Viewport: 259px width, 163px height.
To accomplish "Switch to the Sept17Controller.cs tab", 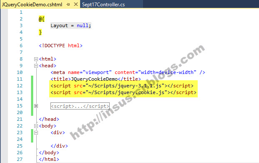I will click(x=103, y=5).
